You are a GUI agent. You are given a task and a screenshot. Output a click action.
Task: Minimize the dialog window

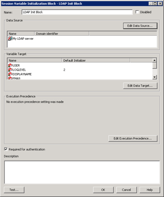[150, 4]
